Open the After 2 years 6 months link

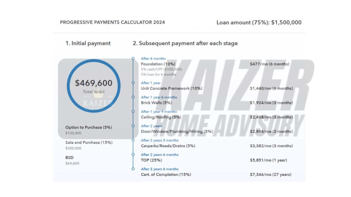160,155
